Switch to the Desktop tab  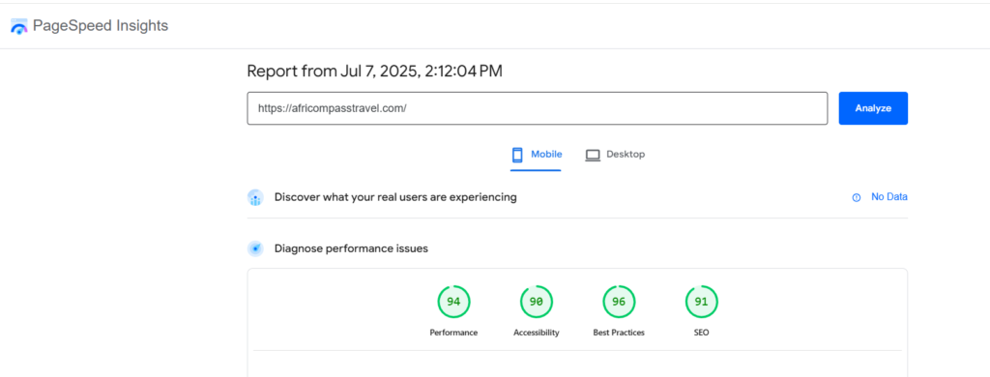(615, 155)
